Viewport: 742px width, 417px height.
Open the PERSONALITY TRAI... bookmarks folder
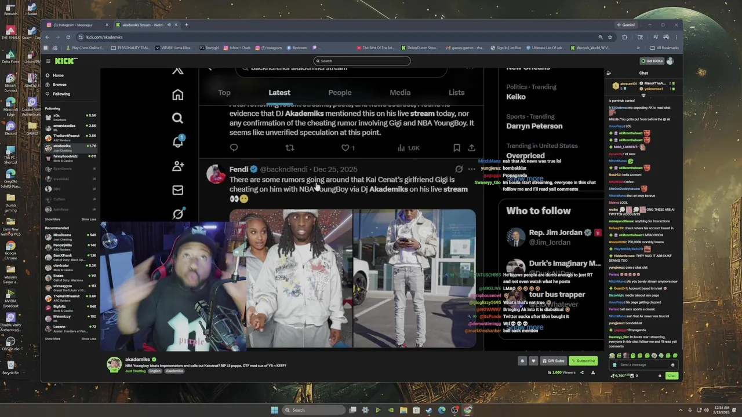tap(130, 48)
